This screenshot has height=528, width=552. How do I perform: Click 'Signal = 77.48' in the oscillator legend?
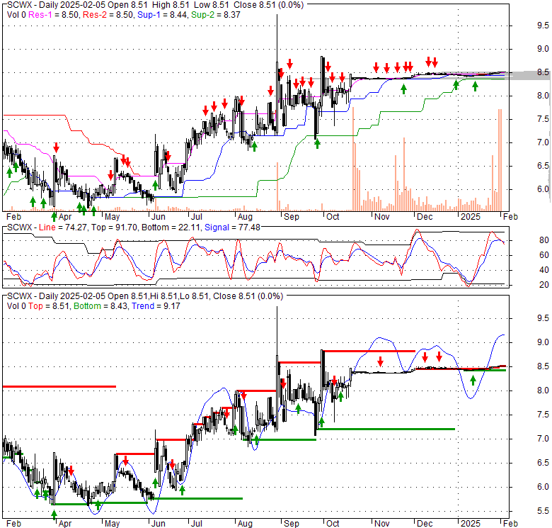pyautogui.click(x=232, y=228)
